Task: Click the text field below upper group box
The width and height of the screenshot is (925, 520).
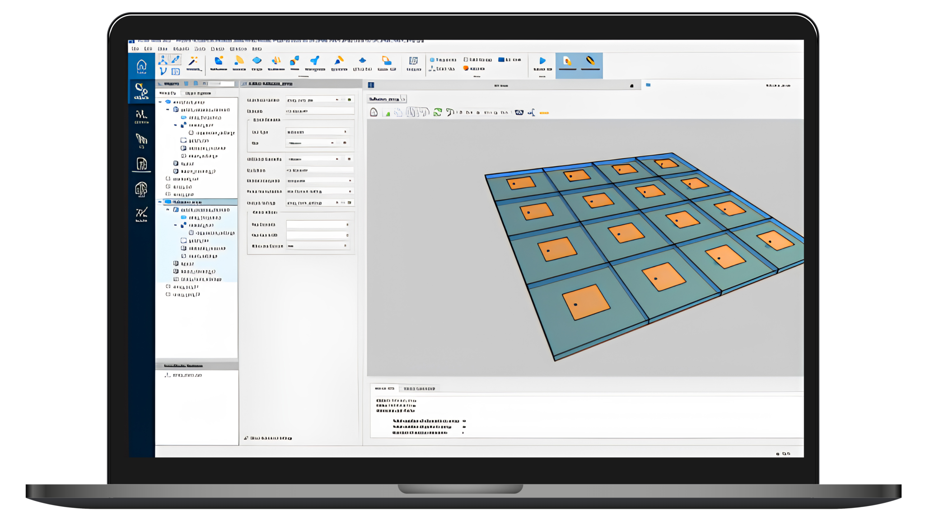Action: pos(320,170)
